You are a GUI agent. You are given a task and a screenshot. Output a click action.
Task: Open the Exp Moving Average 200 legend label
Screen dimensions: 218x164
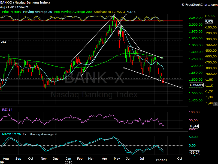click(x=73, y=12)
